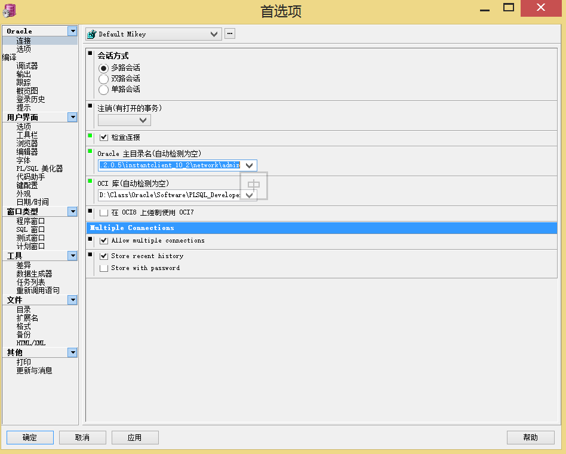Enable 在 OCI8 上强制使用 OCI7 checkbox
This screenshot has width=566, height=454.
tap(104, 213)
